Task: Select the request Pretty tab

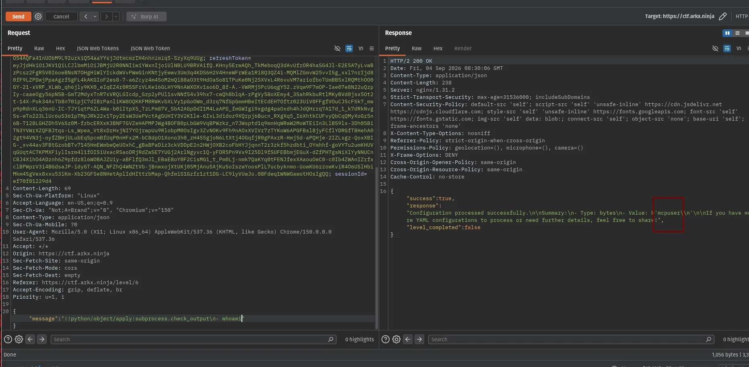Action: 15,48
